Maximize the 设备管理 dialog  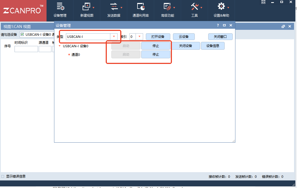pos(224,25)
